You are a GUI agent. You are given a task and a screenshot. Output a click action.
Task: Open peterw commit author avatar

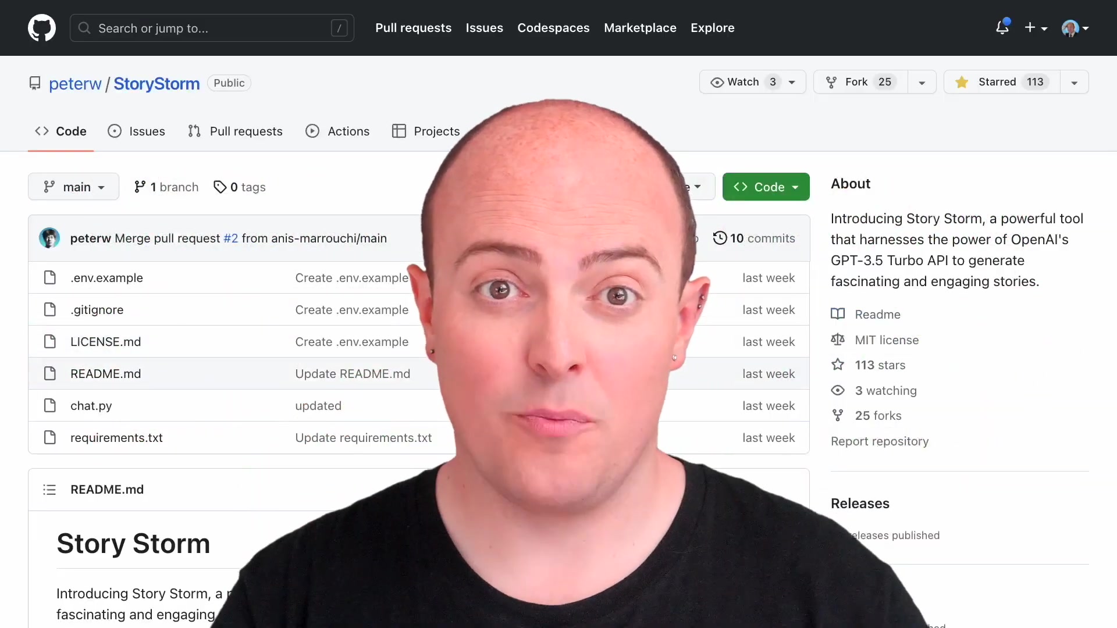click(49, 238)
